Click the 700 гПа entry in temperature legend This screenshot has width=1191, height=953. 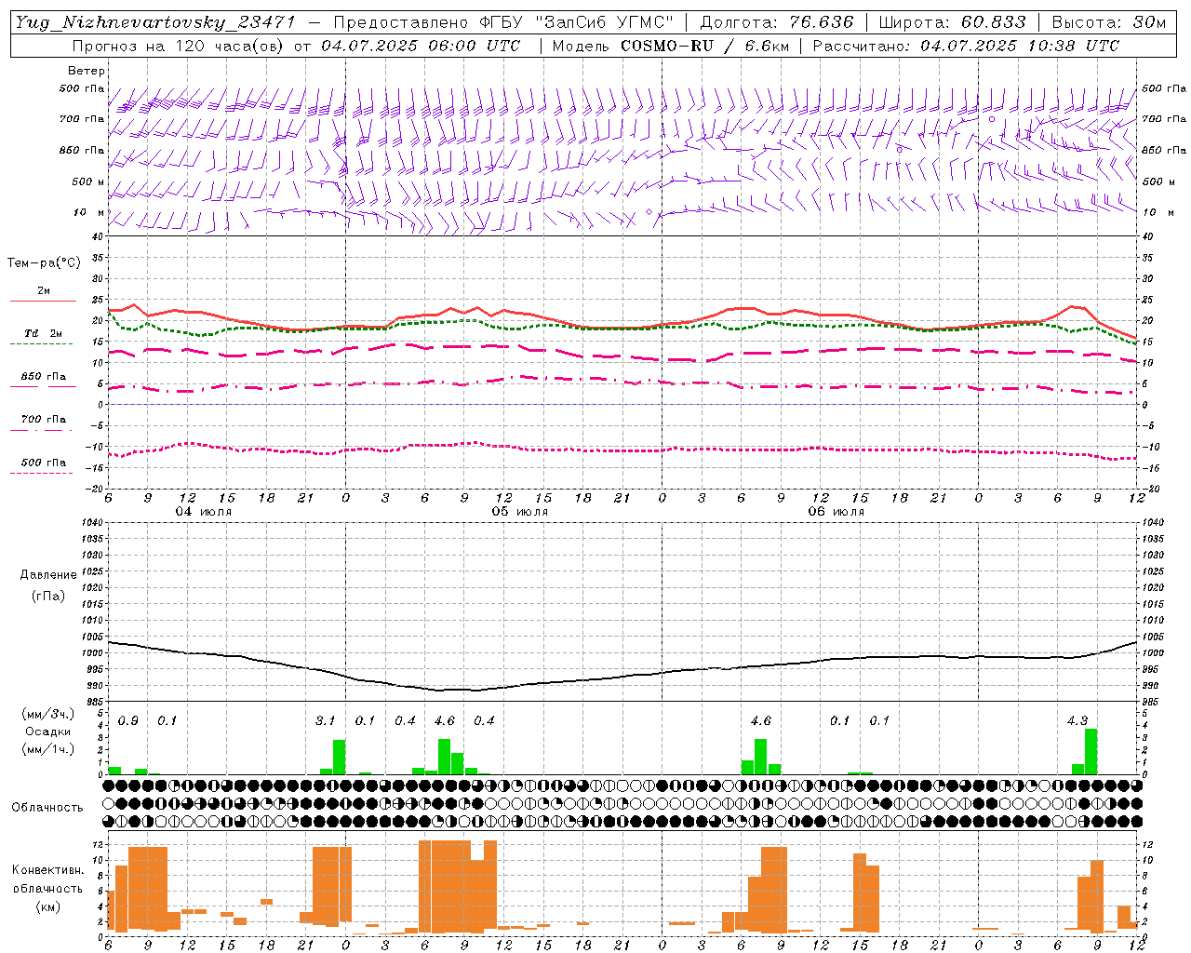click(44, 420)
